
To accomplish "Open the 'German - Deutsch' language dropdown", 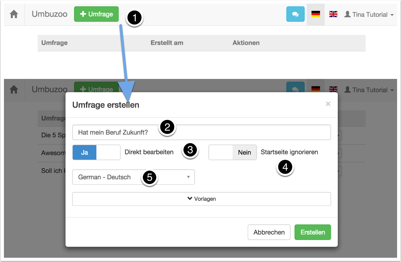I will 133,177.
